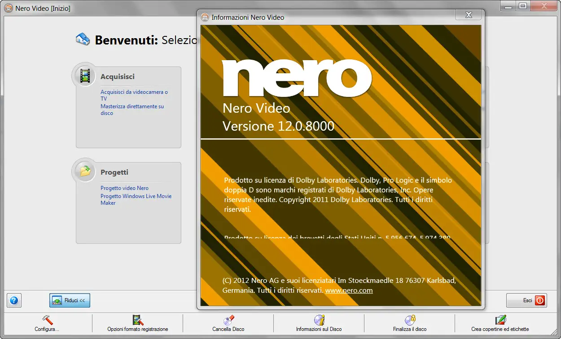The width and height of the screenshot is (561, 339).
Task: Click the Progetti heading
Action: click(114, 172)
